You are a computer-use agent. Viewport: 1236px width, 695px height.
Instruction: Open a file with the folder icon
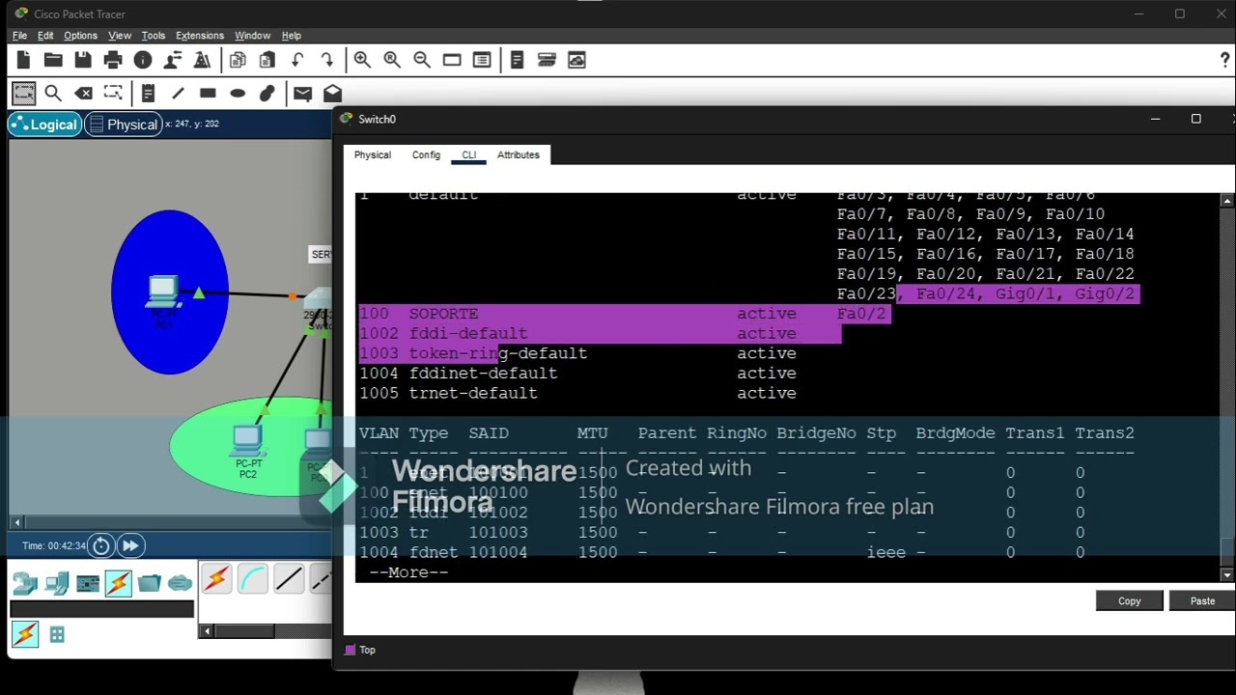53,60
